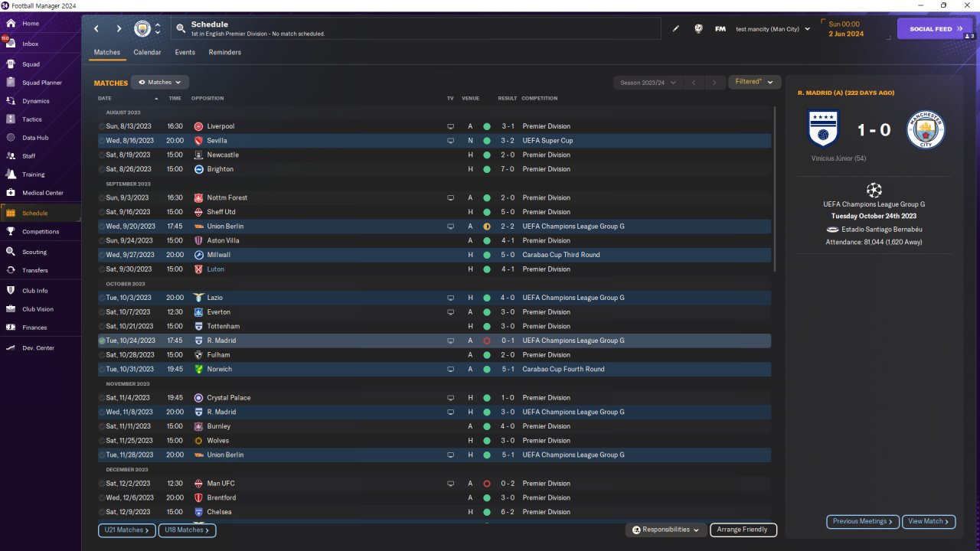Go to the previous season with the left arrow
Image resolution: width=980 pixels, height=551 pixels.
693,82
